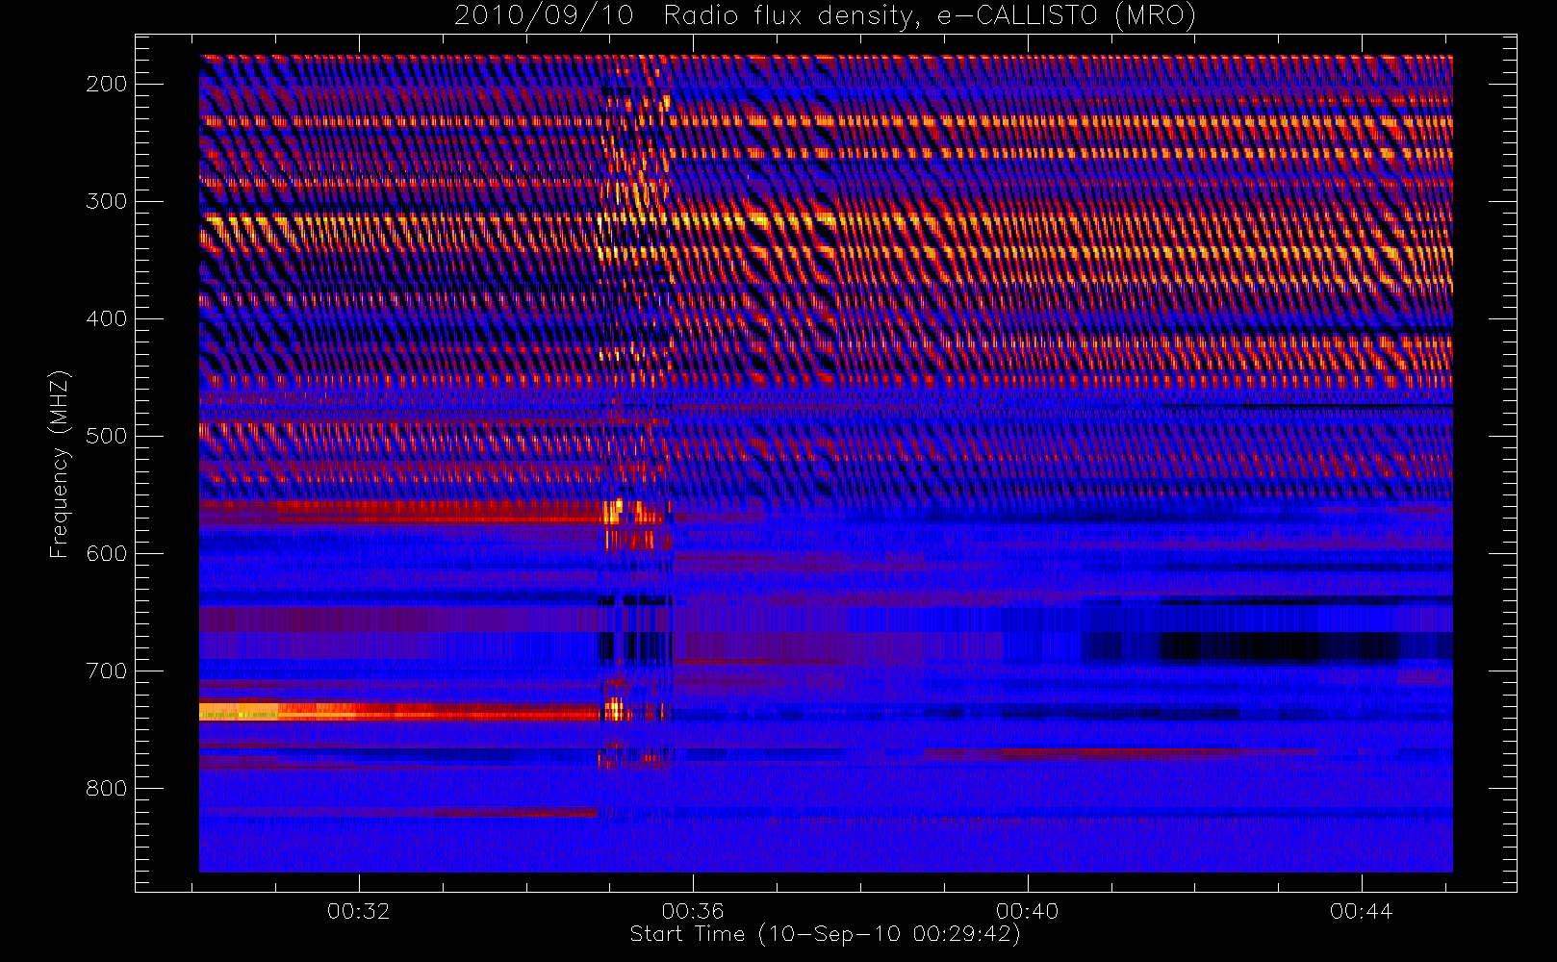Click the 00:32 time tick label
The width and height of the screenshot is (1557, 962).
point(359,911)
